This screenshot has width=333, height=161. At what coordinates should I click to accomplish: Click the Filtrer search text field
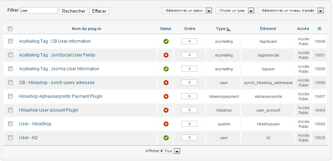[x=39, y=11]
